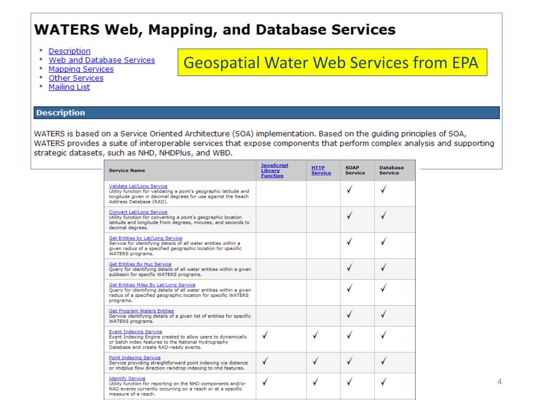Click Database checkmark in Validate Lat/Long row
Screen dimensions: 534x400
click(x=383, y=190)
